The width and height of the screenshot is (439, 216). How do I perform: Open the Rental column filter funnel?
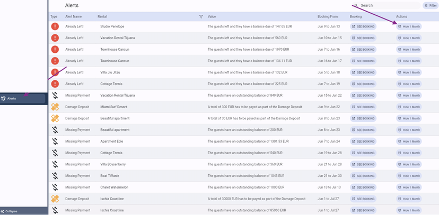click(x=201, y=17)
